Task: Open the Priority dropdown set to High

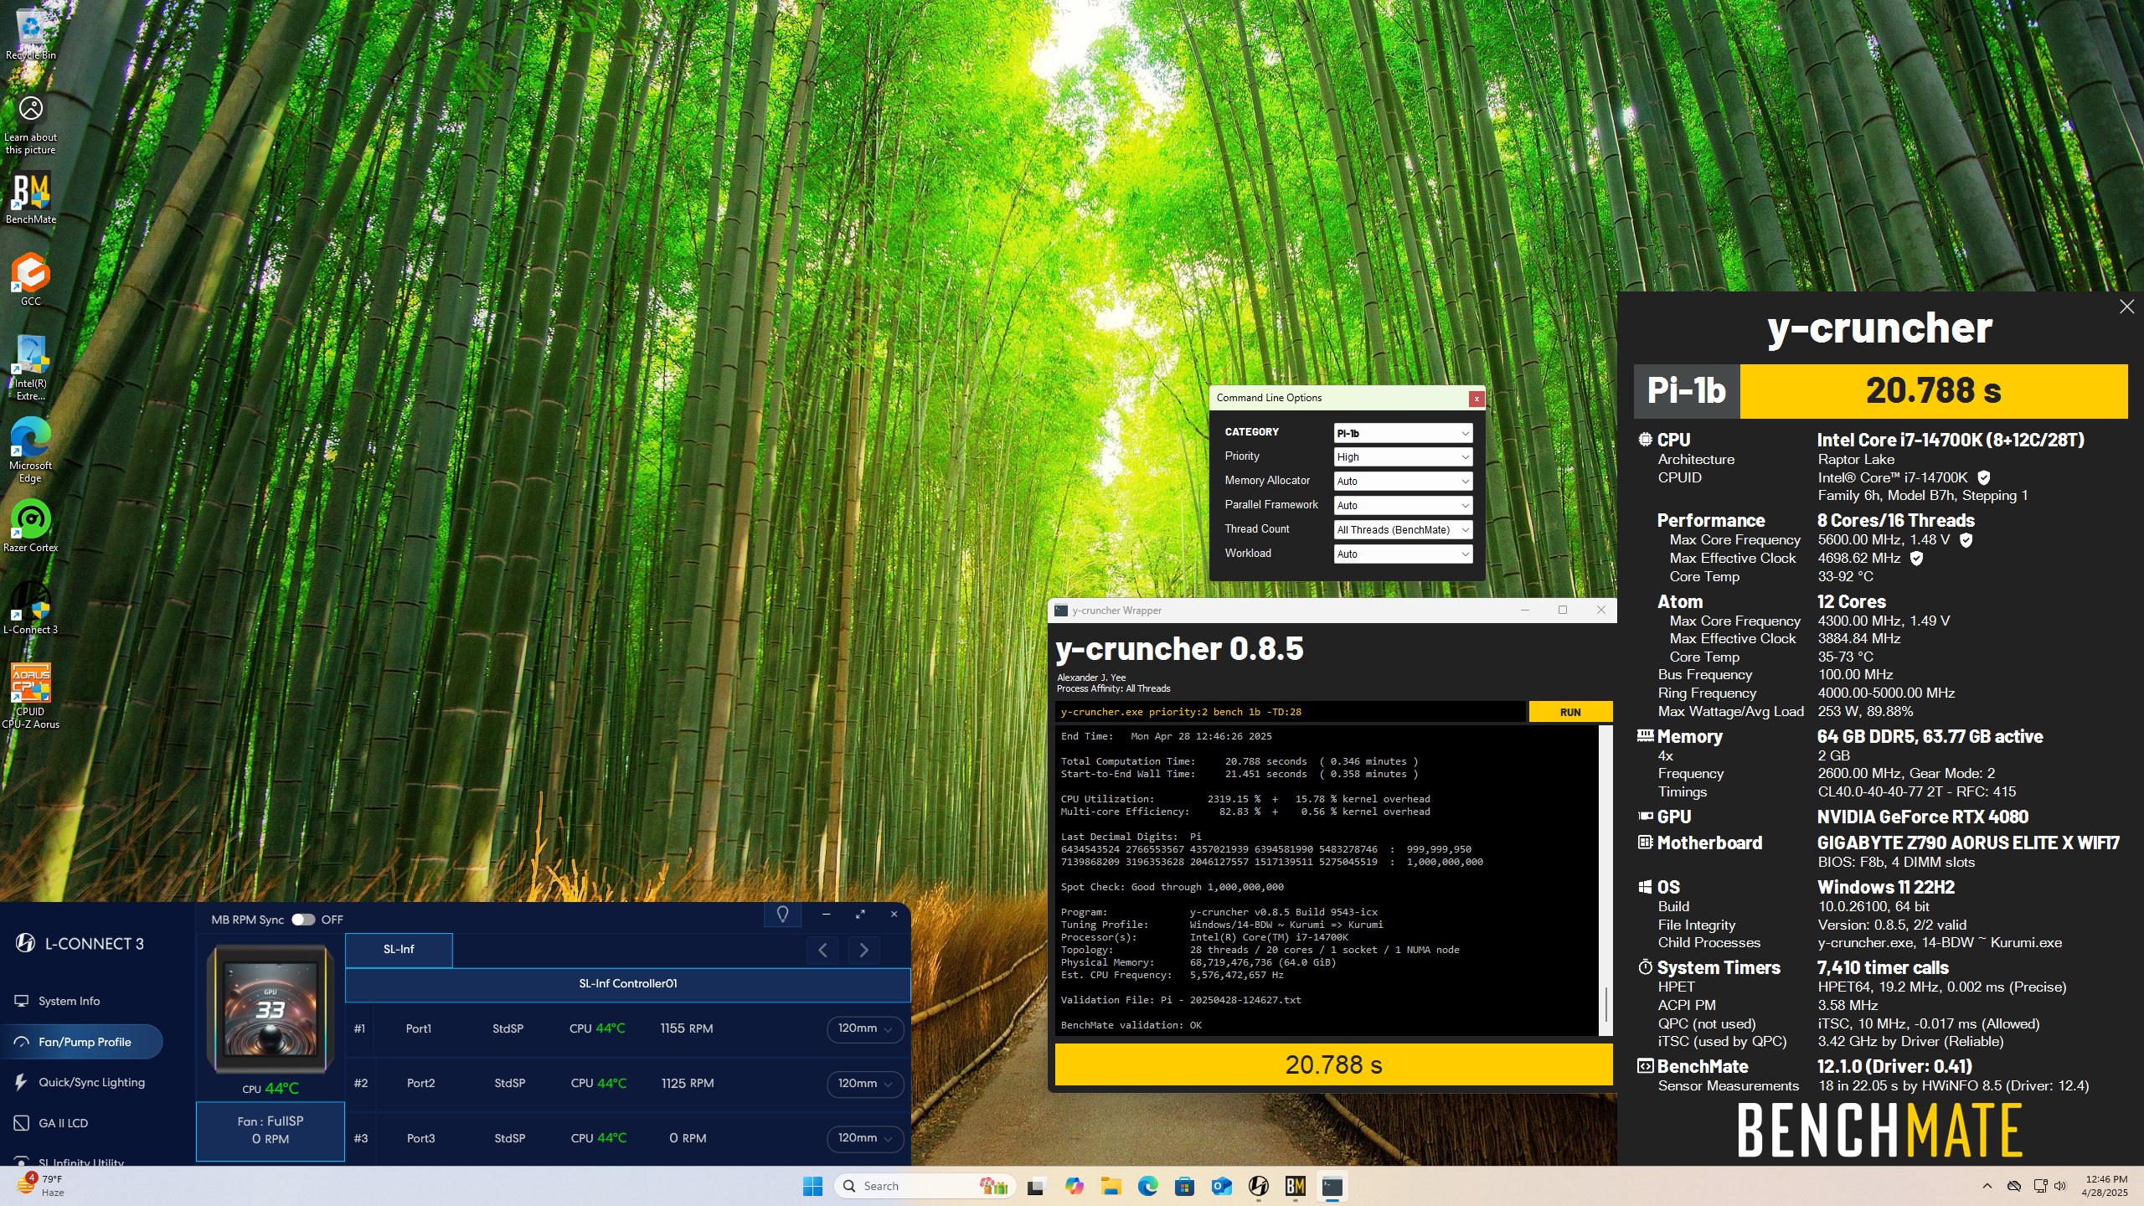Action: [x=1403, y=457]
